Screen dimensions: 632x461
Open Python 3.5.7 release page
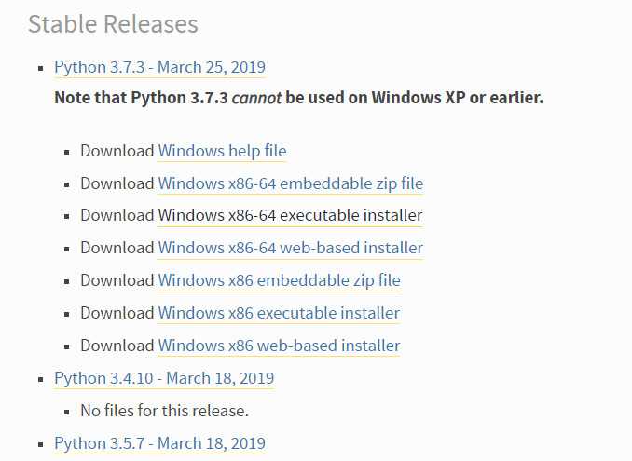(x=159, y=443)
